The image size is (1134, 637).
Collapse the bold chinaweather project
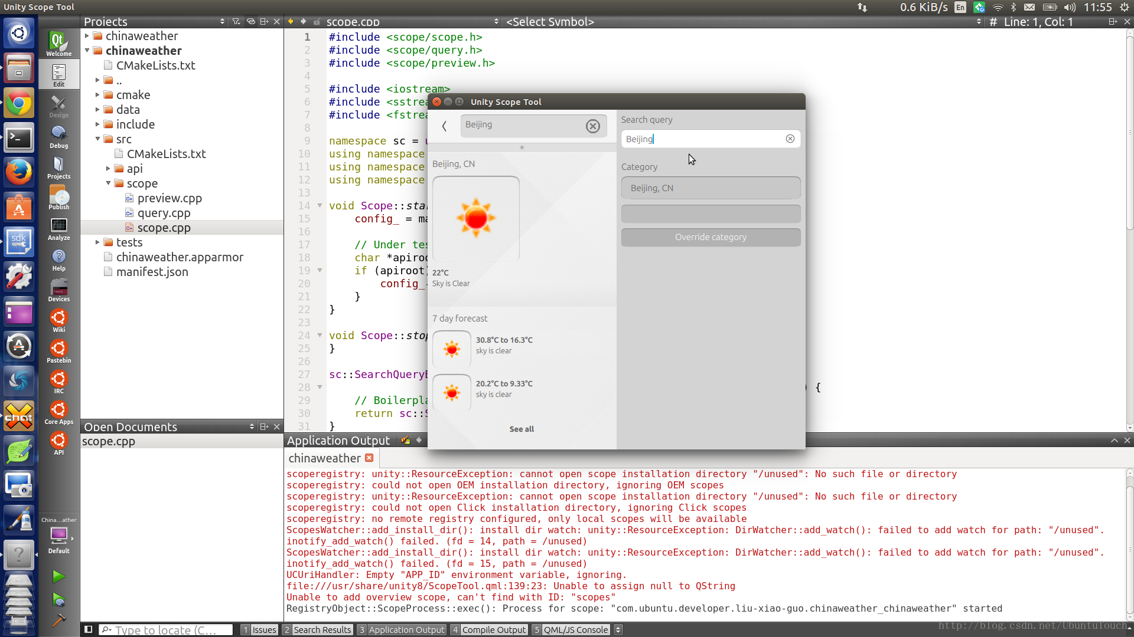(x=87, y=51)
